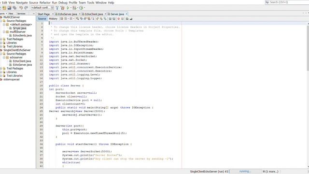The image size is (309, 174).
Task: Switch to the Services panel tab
Action: pyautogui.click(x=21, y=14)
